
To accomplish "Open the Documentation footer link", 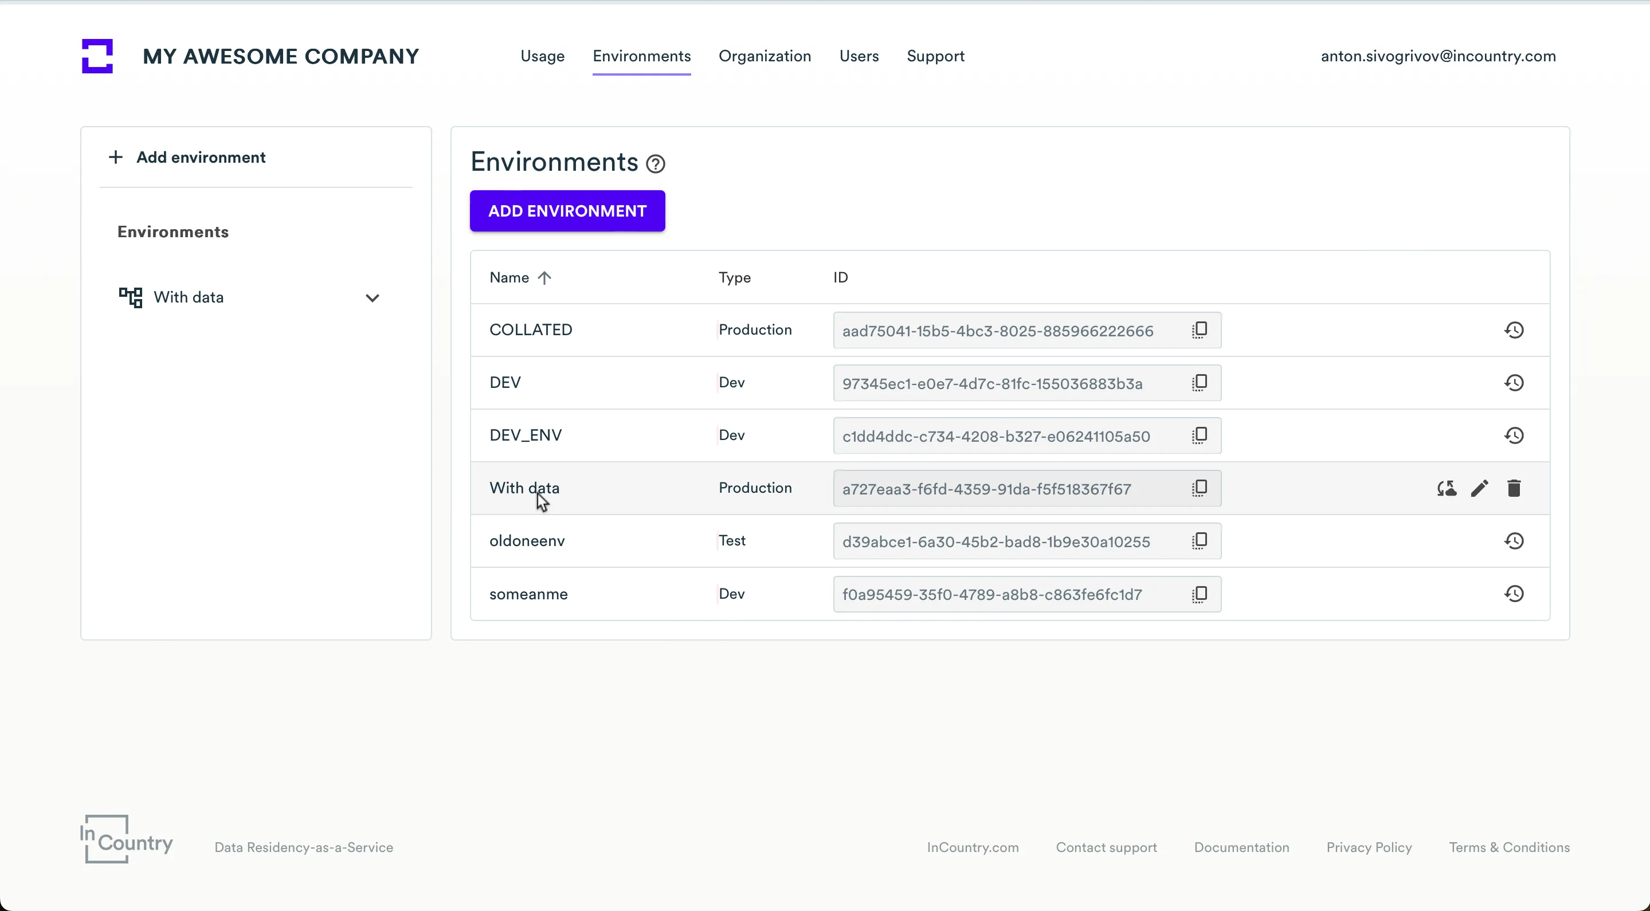I will [x=1241, y=847].
